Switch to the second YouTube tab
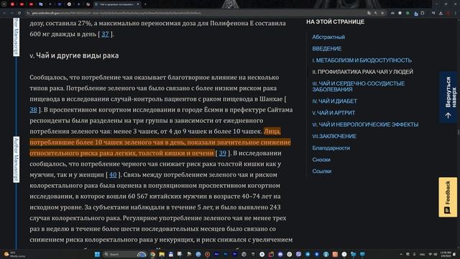Image resolution: width=460 pixels, height=259 pixels. click(22, 4)
